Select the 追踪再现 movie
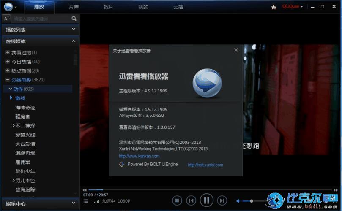Image resolution: width=342 pixels, height=211 pixels. tap(25, 153)
